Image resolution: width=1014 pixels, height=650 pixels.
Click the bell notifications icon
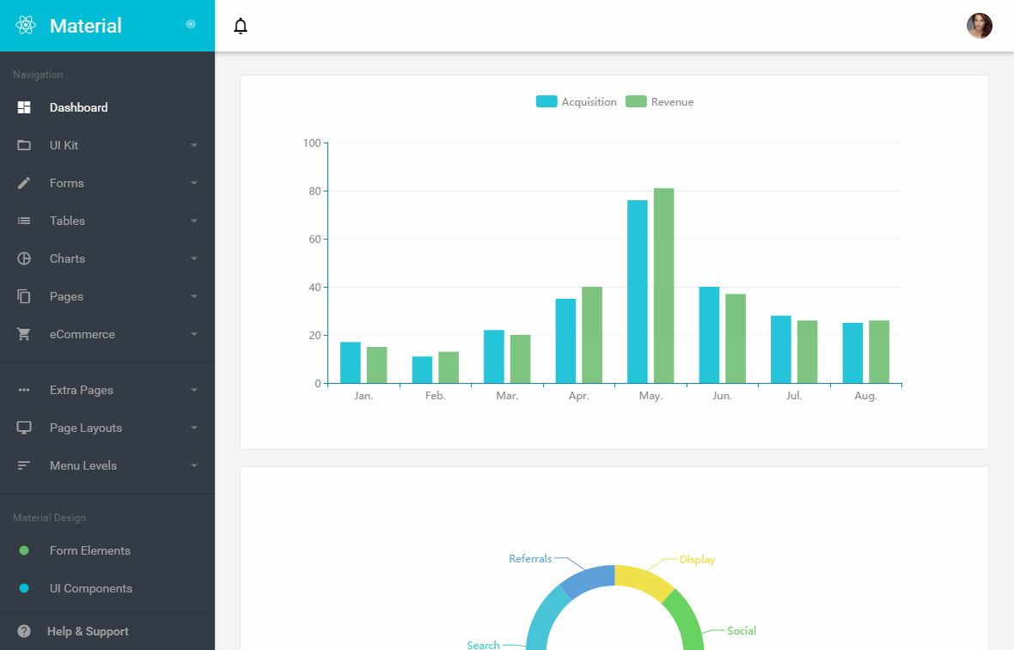(x=241, y=27)
